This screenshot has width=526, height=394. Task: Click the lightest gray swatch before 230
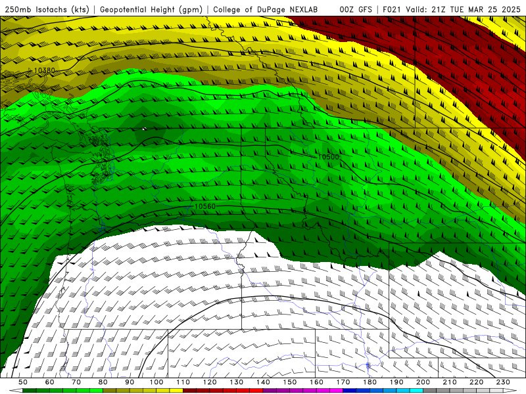click(496, 391)
